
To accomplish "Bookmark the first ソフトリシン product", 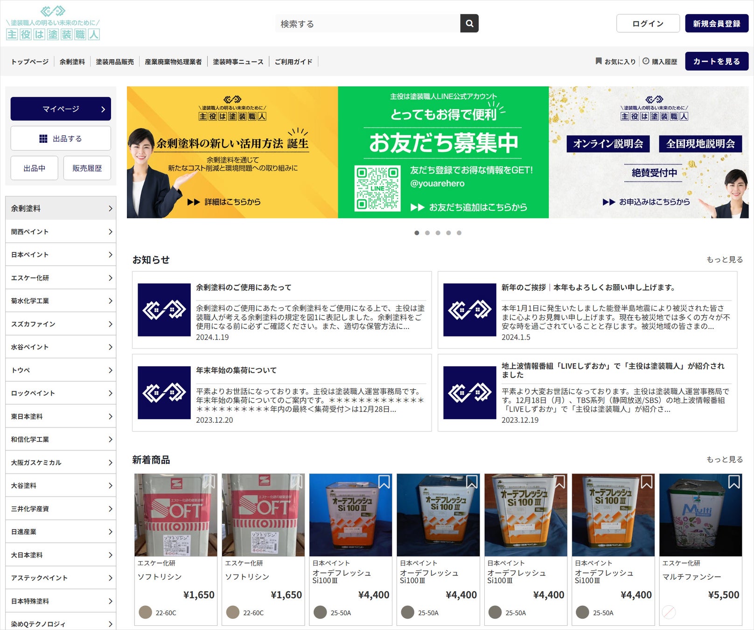I will (x=209, y=482).
